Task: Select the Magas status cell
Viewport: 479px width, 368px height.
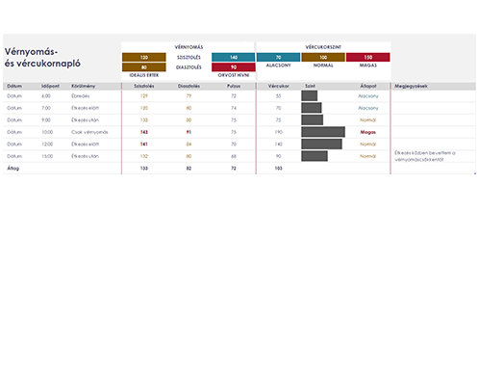Action: click(368, 132)
